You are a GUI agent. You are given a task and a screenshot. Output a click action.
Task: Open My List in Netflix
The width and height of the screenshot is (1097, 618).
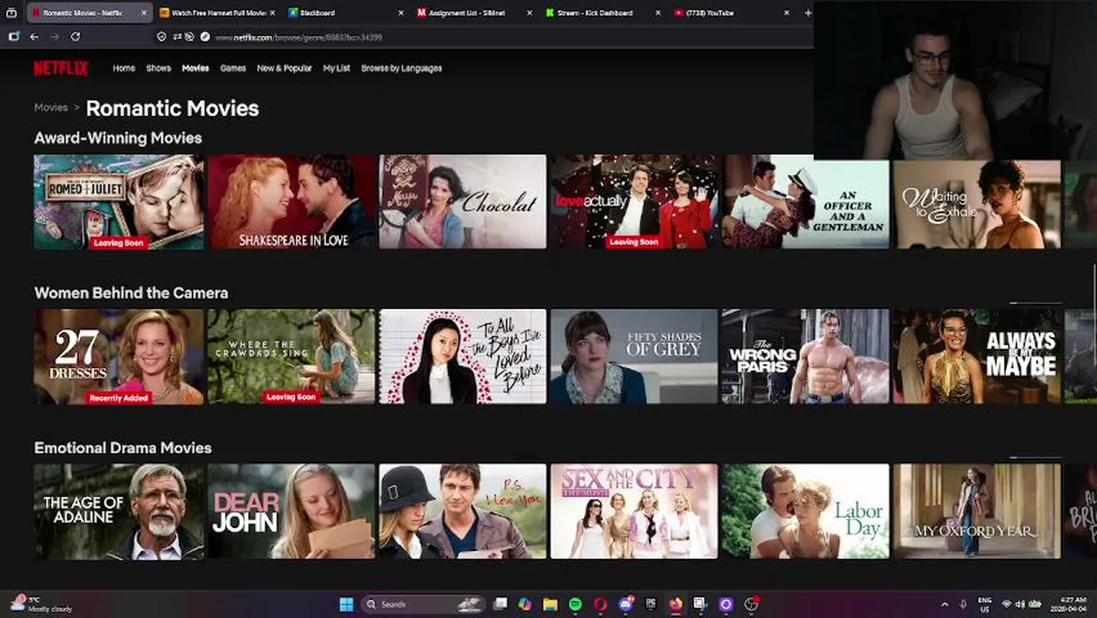point(336,68)
